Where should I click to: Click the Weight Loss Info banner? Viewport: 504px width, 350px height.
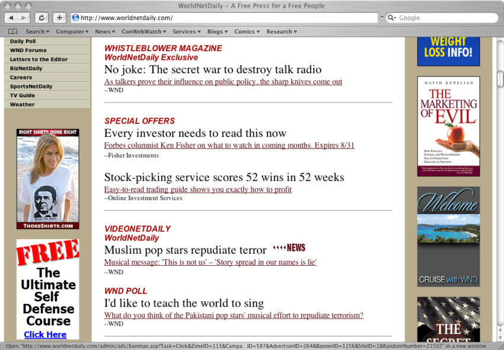pyautogui.click(x=448, y=52)
